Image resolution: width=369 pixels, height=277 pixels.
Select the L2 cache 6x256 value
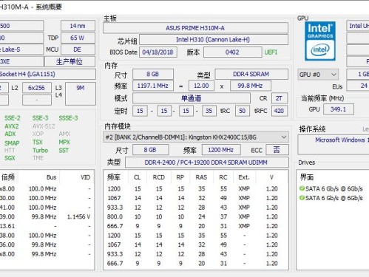point(37,88)
